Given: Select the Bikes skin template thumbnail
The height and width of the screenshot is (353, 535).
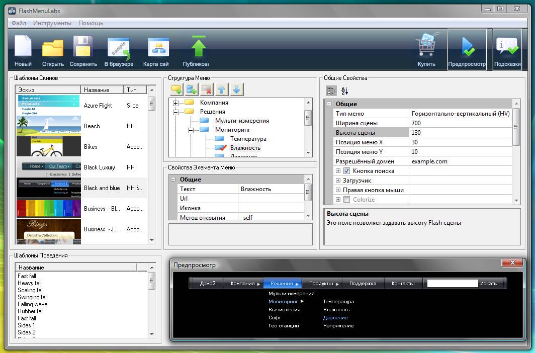Looking at the screenshot, I should coord(49,147).
